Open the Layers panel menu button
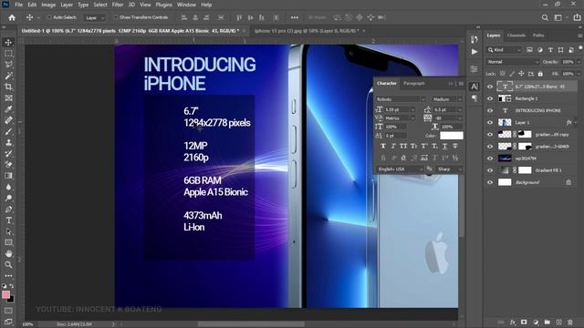 point(580,36)
